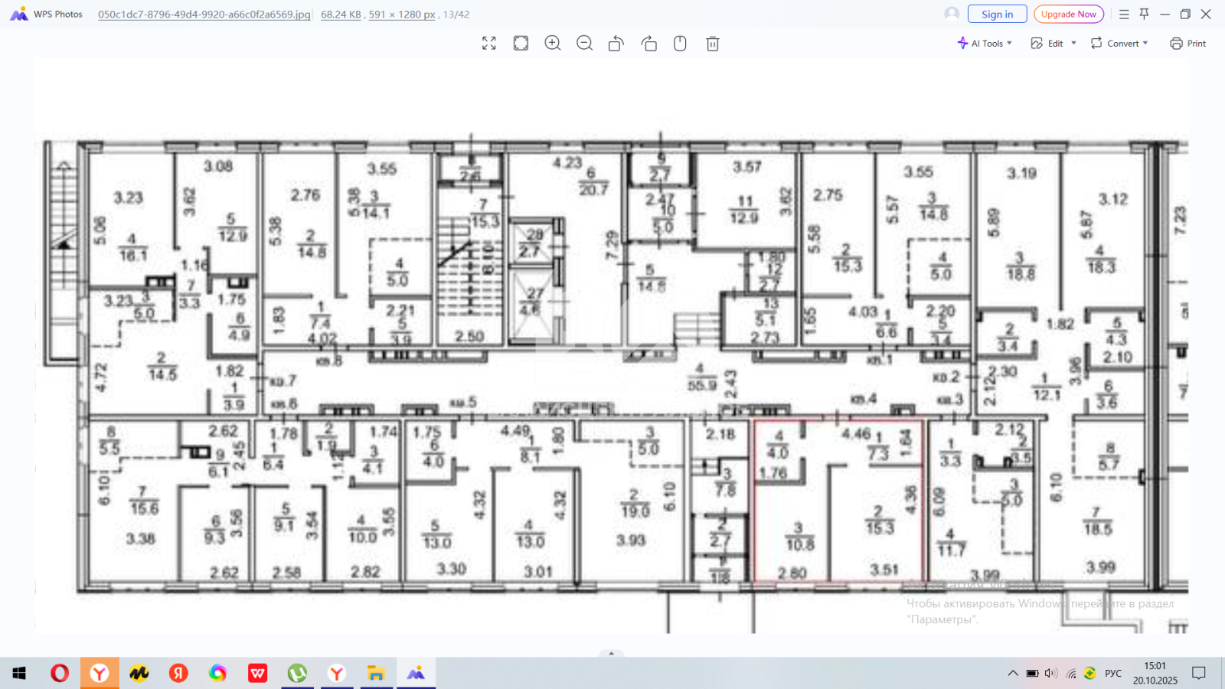Viewport: 1225px width, 689px height.
Task: Toggle mouse scroll mode icon
Action: (680, 44)
